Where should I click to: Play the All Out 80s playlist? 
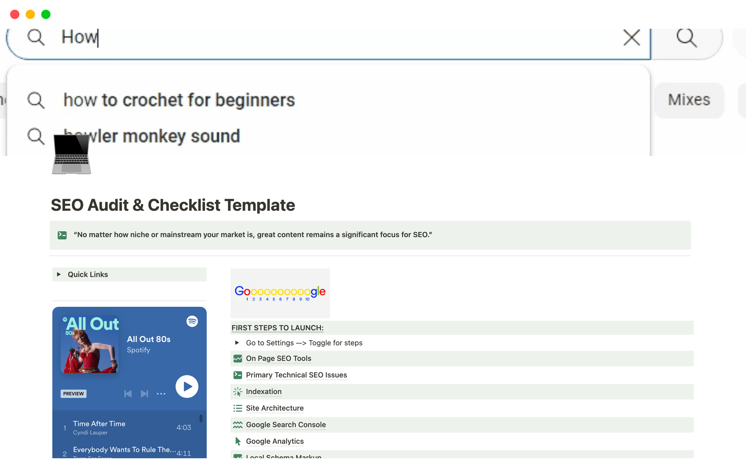click(187, 386)
